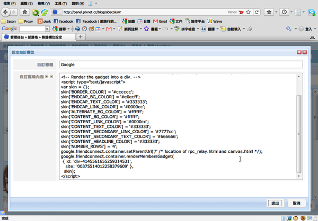Submit the form with 送出 button
Screen dimensions: 318x221
pyautogui.click(x=275, y=203)
